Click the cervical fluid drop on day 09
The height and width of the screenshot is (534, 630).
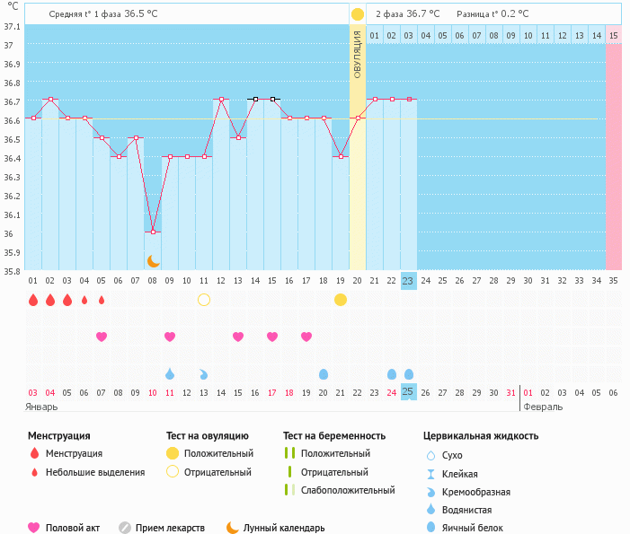coord(170,373)
